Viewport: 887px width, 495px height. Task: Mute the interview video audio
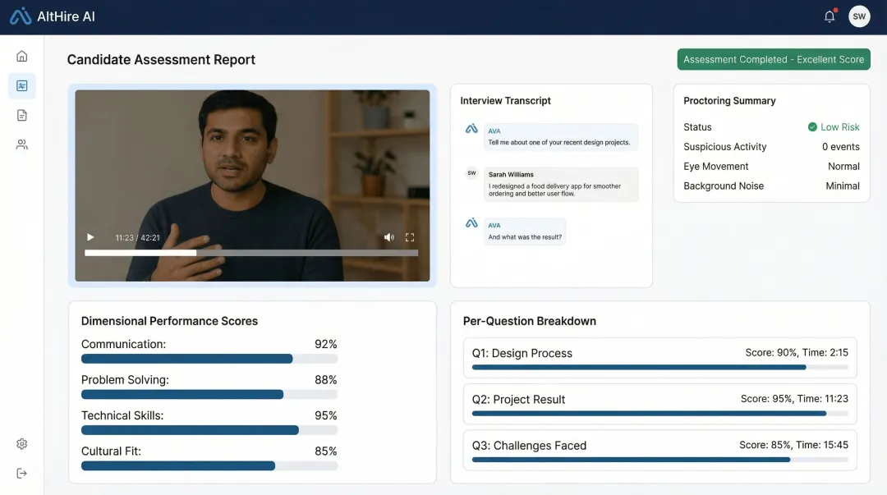[388, 237]
